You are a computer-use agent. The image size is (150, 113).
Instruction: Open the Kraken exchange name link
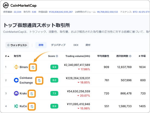tap(23, 93)
